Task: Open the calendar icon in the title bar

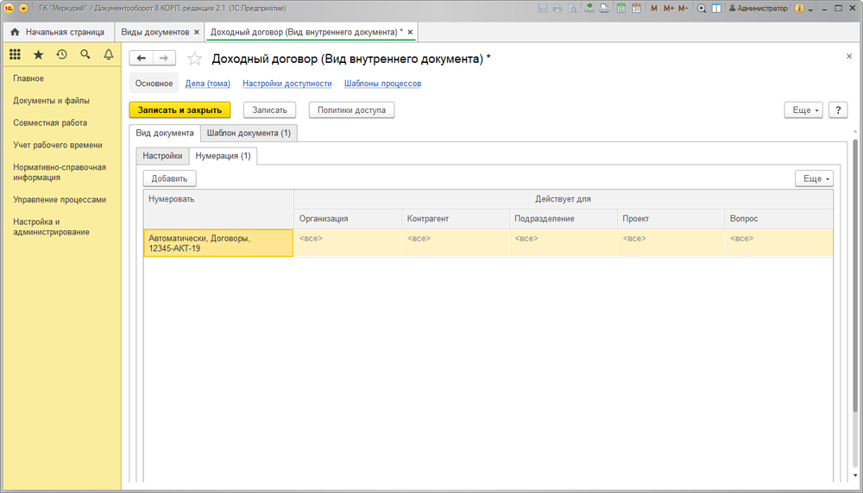Action: [635, 9]
